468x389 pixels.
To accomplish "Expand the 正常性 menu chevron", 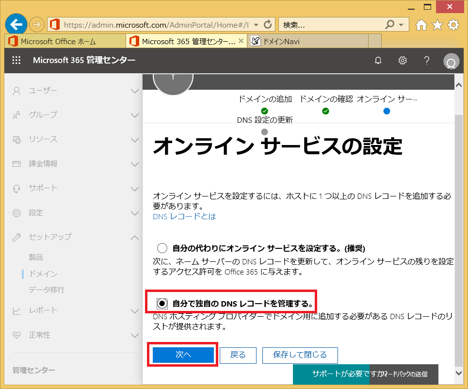I will point(135,336).
